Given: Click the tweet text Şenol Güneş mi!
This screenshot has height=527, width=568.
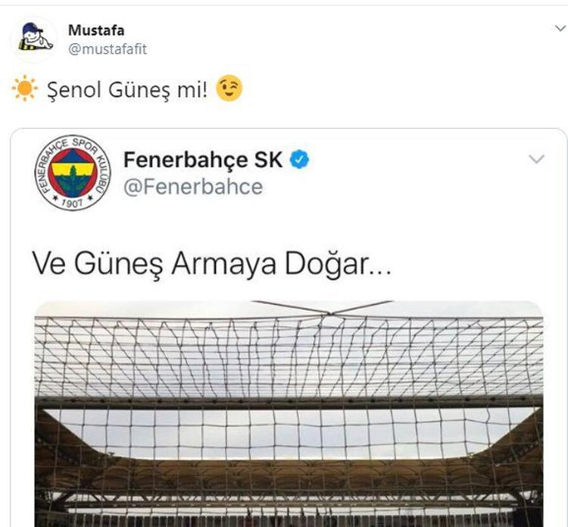Looking at the screenshot, I should coord(127,89).
